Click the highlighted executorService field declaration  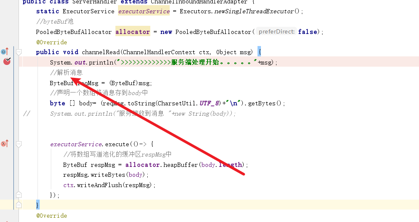point(144,11)
